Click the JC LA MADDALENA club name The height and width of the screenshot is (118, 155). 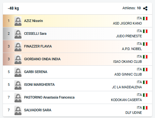click(127, 87)
